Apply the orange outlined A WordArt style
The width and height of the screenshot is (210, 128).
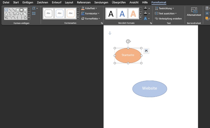(x=133, y=13)
